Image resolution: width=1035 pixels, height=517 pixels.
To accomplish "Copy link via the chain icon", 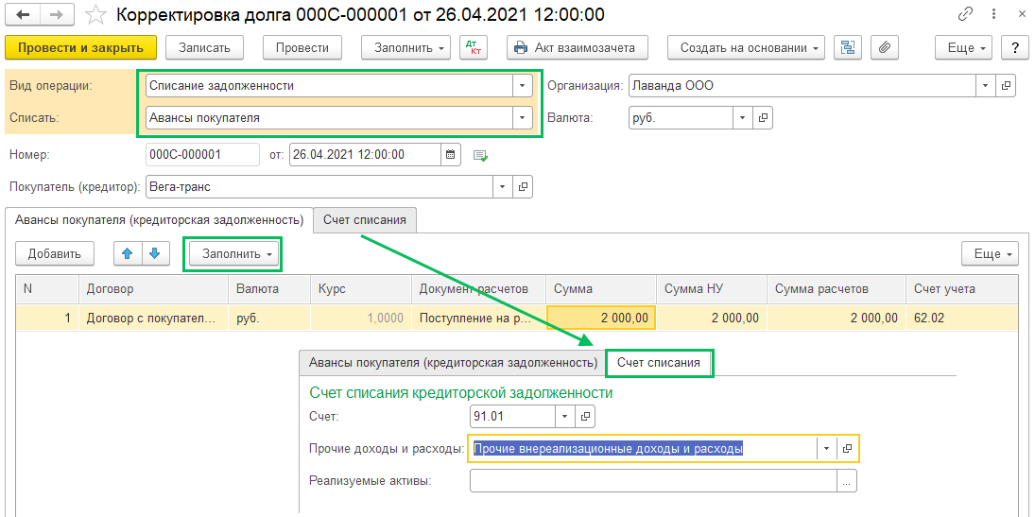I will coord(964,14).
